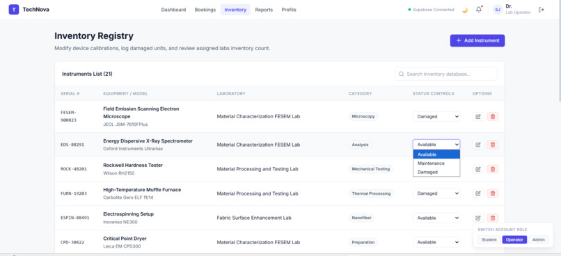Focus the Search inventory database field
Image resolution: width=561 pixels, height=256 pixels.
point(445,74)
